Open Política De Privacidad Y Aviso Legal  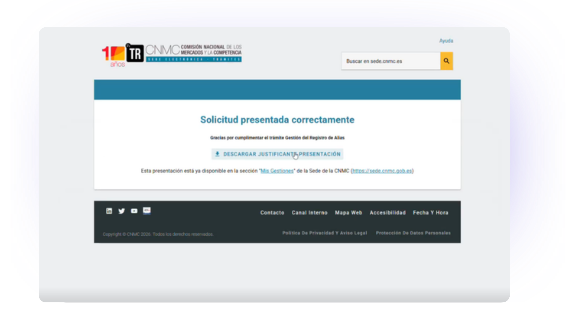[x=325, y=233]
